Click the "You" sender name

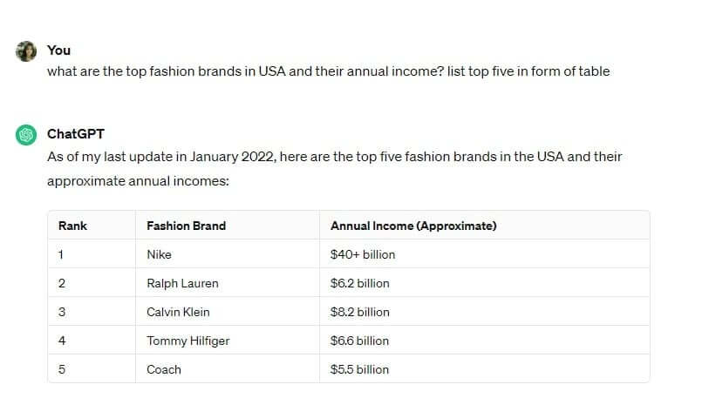[x=58, y=51]
